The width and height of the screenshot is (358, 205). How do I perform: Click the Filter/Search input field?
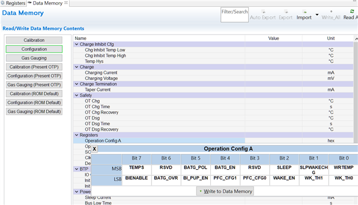coord(234,15)
